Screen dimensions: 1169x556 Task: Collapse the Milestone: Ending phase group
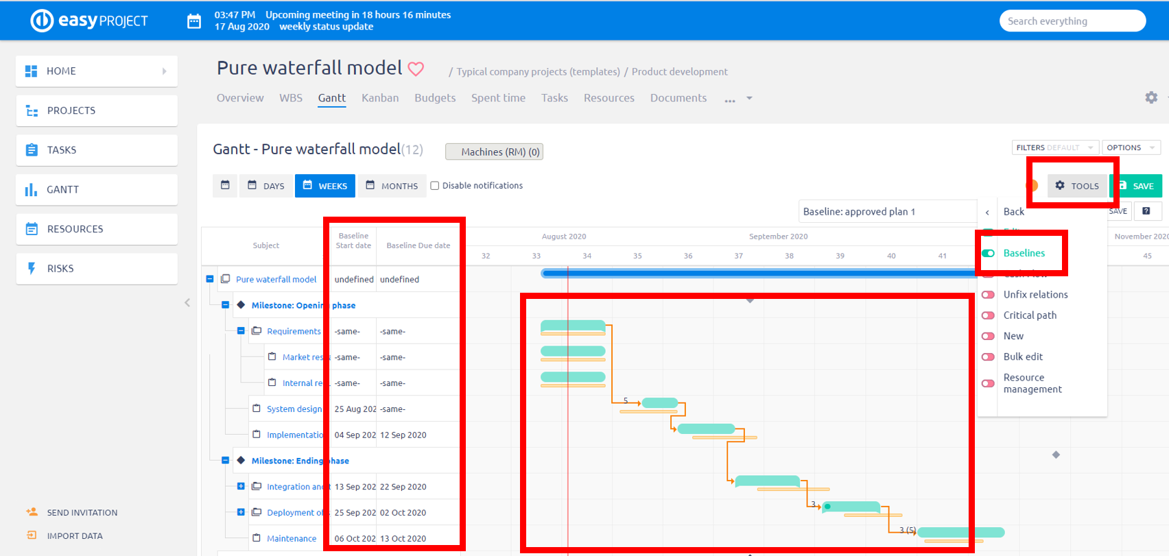click(x=225, y=461)
